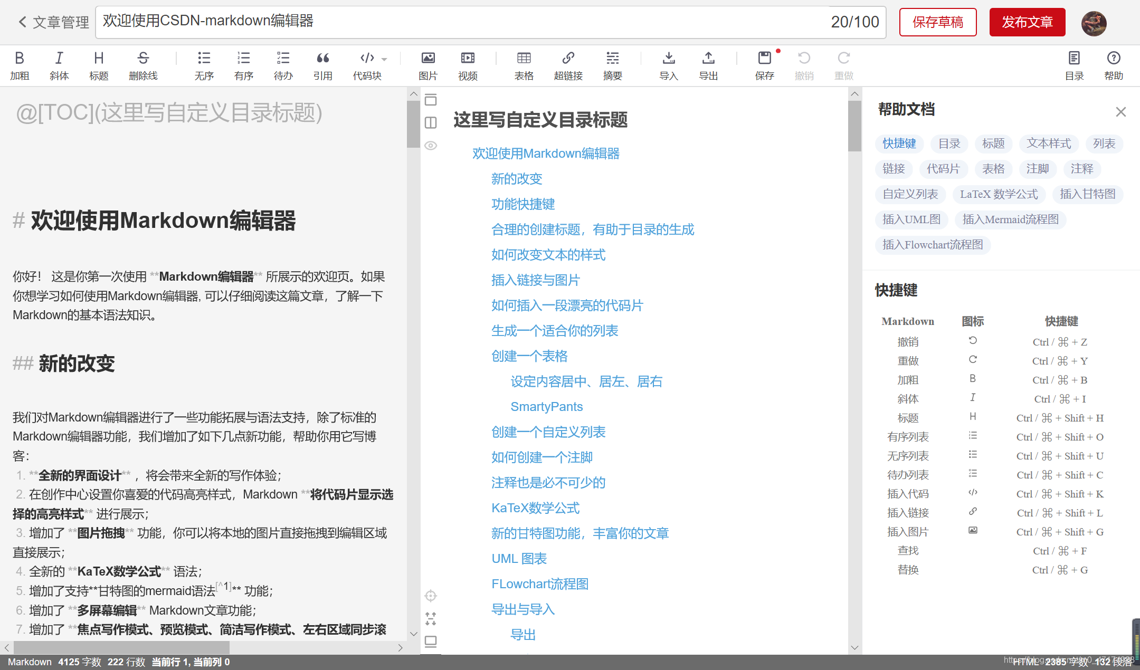Apply italic with 斜体 icon
This screenshot has height=670, width=1140.
pyautogui.click(x=59, y=65)
